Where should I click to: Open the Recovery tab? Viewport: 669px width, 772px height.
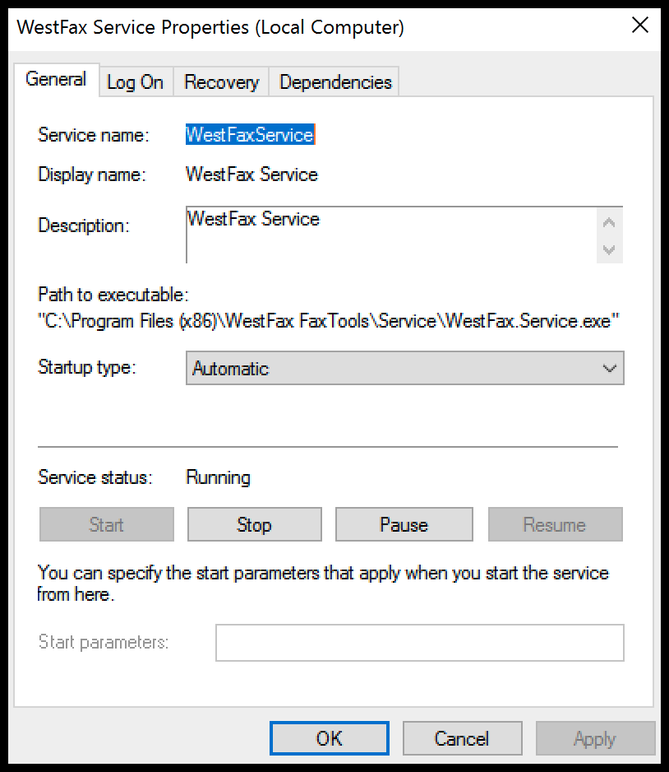pos(220,81)
